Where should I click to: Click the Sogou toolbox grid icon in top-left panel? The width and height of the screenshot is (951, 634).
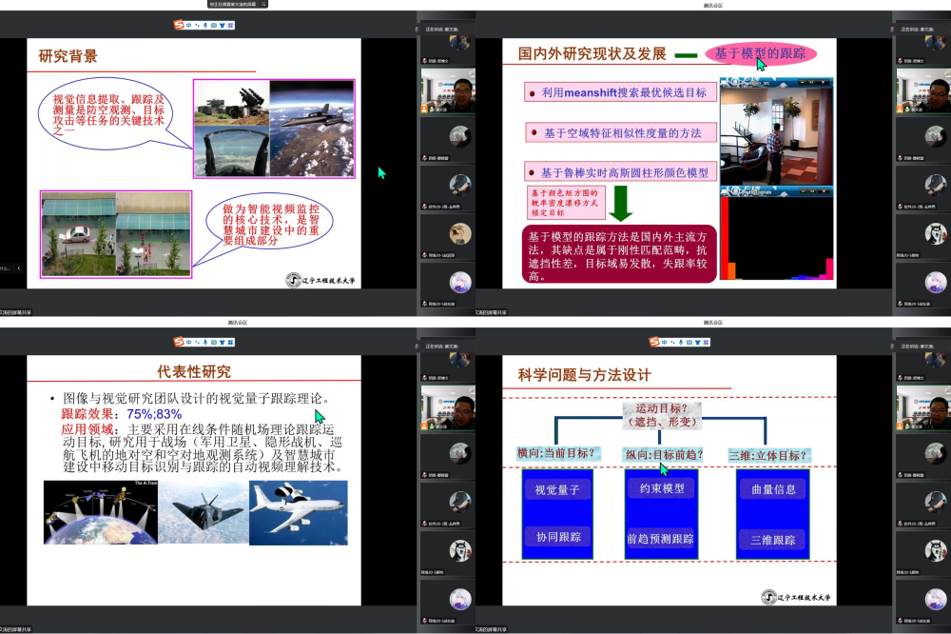coord(231,25)
